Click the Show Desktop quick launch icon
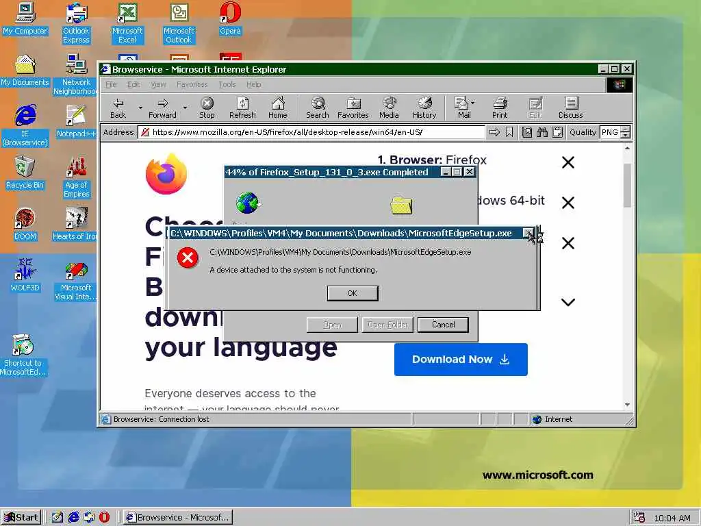This screenshot has height=526, width=701. coord(58,518)
